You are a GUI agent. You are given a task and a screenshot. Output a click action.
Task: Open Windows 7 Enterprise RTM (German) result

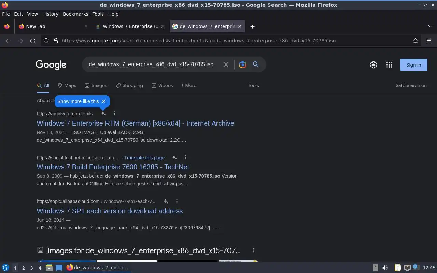point(135,123)
